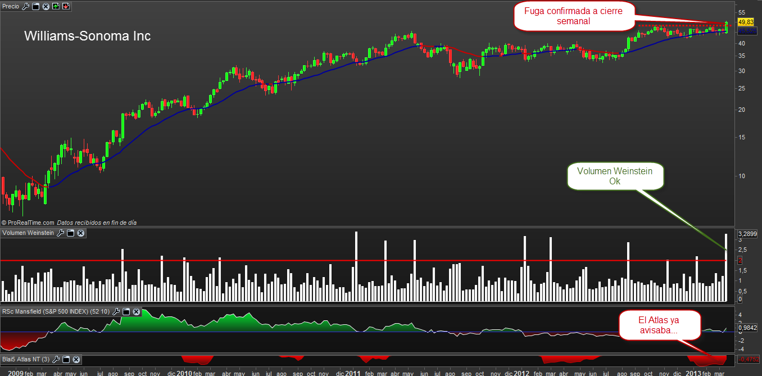Click the 3,2899 volume value label
Image resolution: width=762 pixels, height=376 pixels.
point(747,233)
